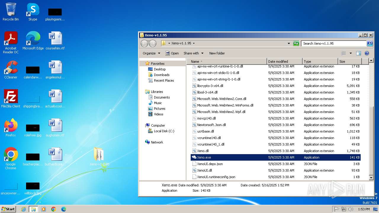Image resolution: width=379 pixels, height=213 pixels.
Task: Open Microsoft Edge desktop shortcut
Action: [33, 41]
